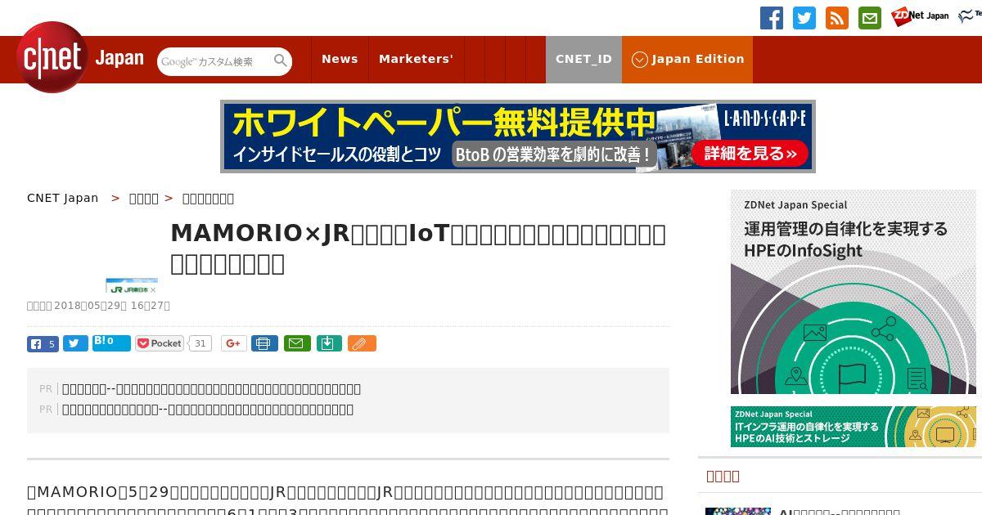Open the Twitter icon in the top bar

click(x=804, y=18)
